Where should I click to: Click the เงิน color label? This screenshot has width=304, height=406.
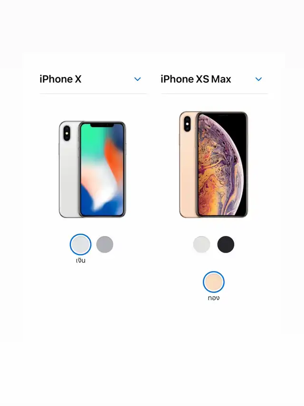81,260
